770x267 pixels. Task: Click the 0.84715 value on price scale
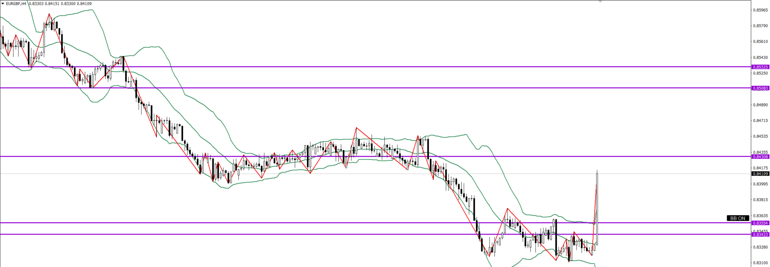(x=760, y=120)
